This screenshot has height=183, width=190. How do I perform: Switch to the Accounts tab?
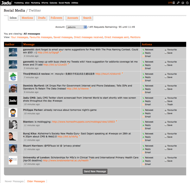pyautogui.click(x=73, y=18)
